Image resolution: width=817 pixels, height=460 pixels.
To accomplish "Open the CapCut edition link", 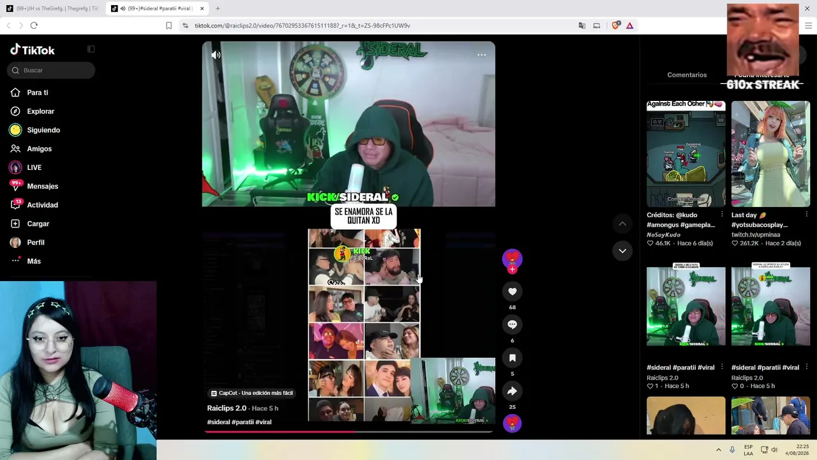I will (252, 393).
